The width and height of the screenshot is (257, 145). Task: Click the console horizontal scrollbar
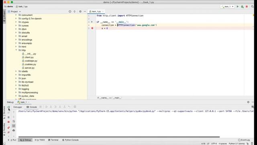(x=119, y=137)
